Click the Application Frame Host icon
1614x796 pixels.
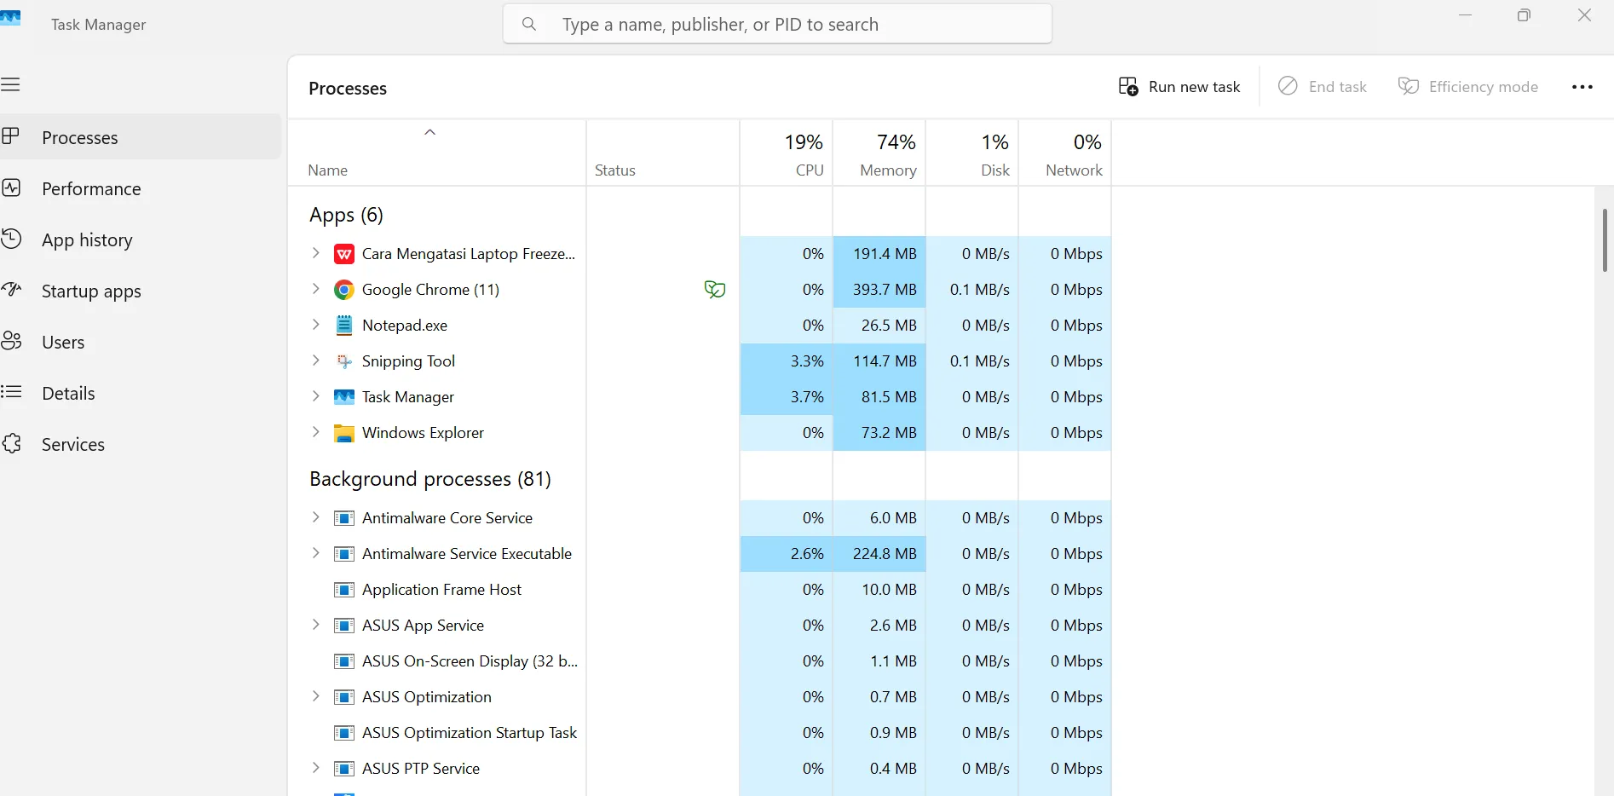tap(344, 590)
